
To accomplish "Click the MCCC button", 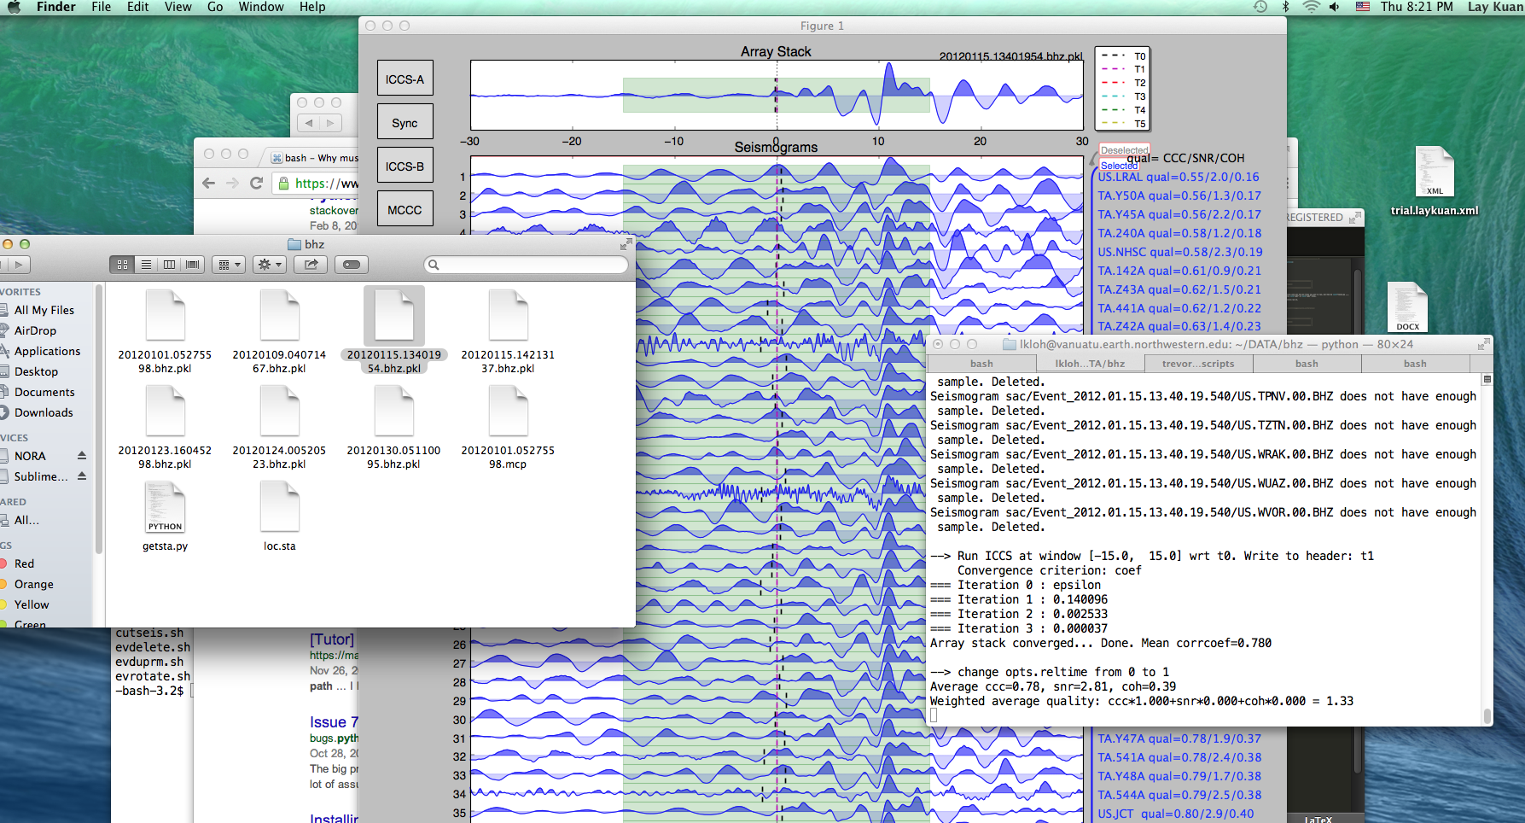I will point(405,209).
